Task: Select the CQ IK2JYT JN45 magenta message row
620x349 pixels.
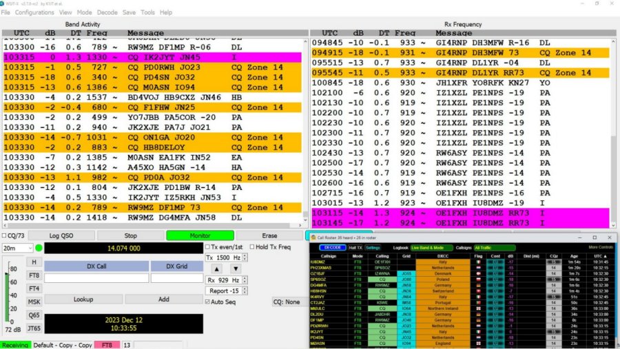Action: click(x=152, y=57)
